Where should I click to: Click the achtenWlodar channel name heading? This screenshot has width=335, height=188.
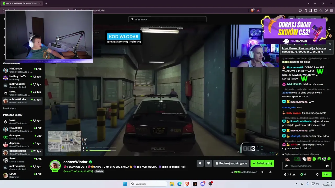click(x=76, y=162)
